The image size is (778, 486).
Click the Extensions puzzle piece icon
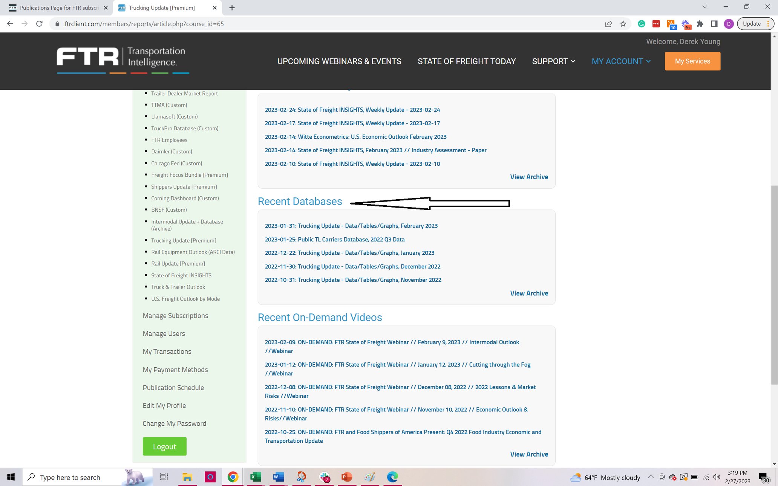click(700, 24)
